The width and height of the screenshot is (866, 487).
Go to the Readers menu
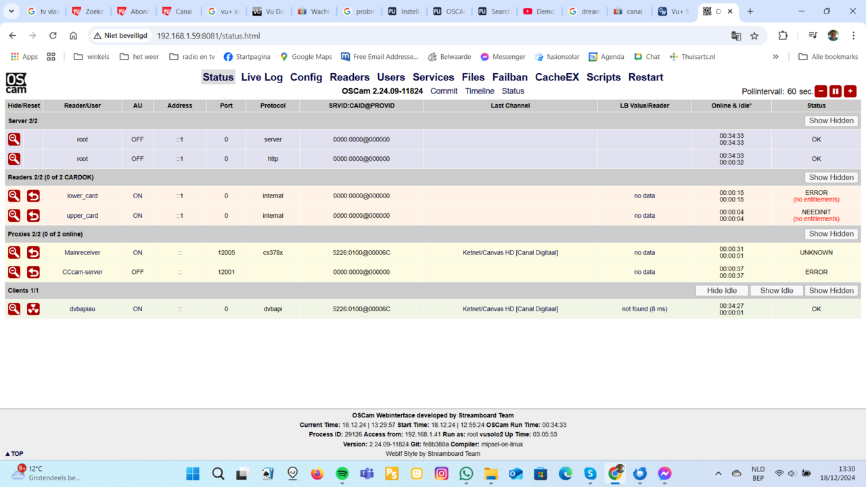coord(349,77)
